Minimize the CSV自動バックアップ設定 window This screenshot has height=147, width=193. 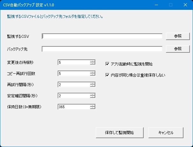point(156,5)
